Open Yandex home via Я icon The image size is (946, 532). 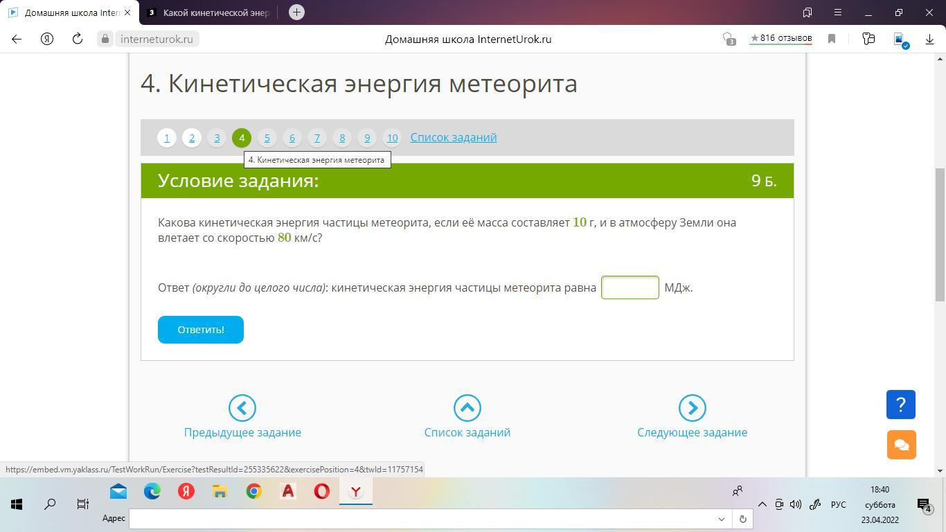[x=47, y=39]
